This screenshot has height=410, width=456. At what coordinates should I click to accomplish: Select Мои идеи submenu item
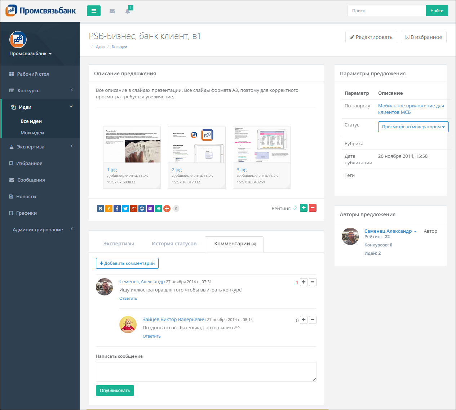(x=32, y=133)
